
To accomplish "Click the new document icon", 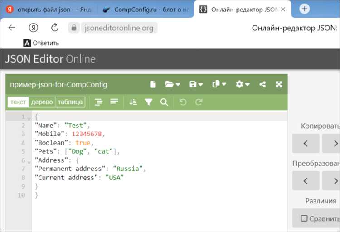I will coord(153,84).
